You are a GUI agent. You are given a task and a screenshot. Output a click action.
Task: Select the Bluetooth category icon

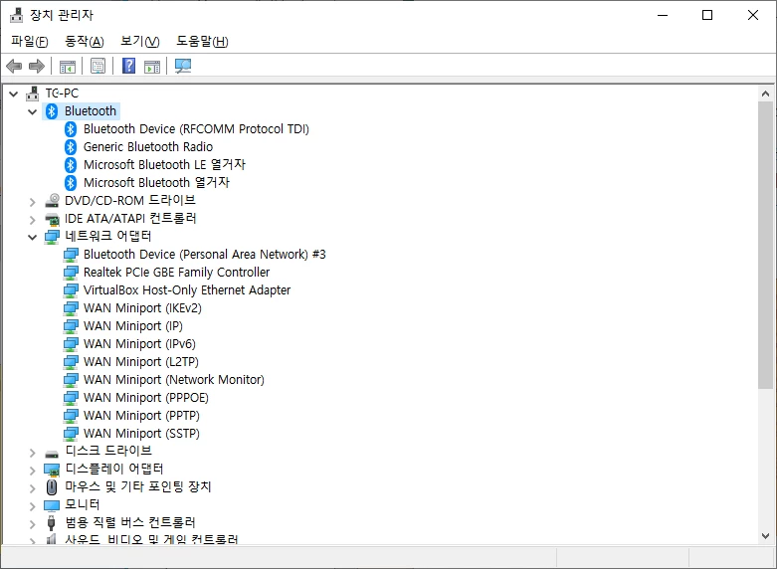coord(52,111)
